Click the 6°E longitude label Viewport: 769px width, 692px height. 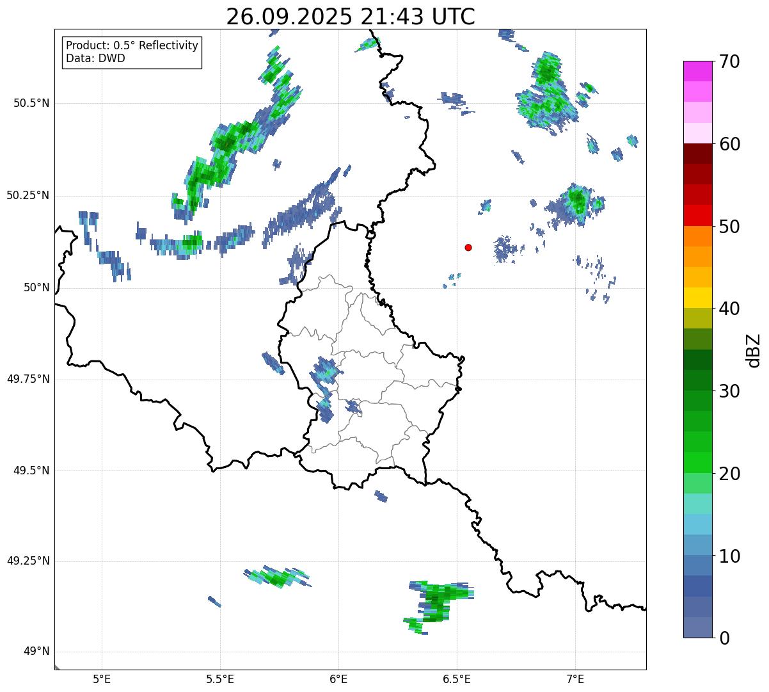click(338, 679)
